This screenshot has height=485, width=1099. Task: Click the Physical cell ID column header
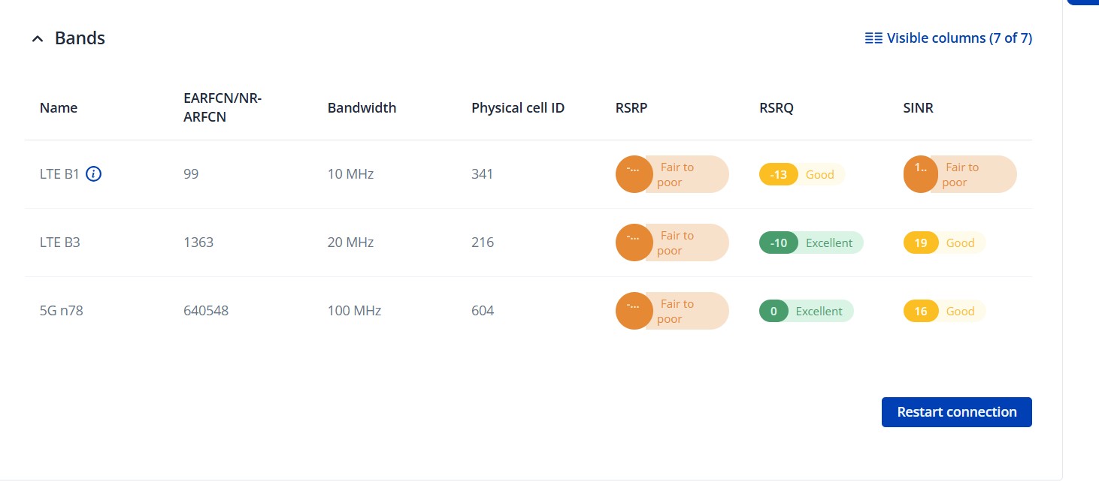518,108
